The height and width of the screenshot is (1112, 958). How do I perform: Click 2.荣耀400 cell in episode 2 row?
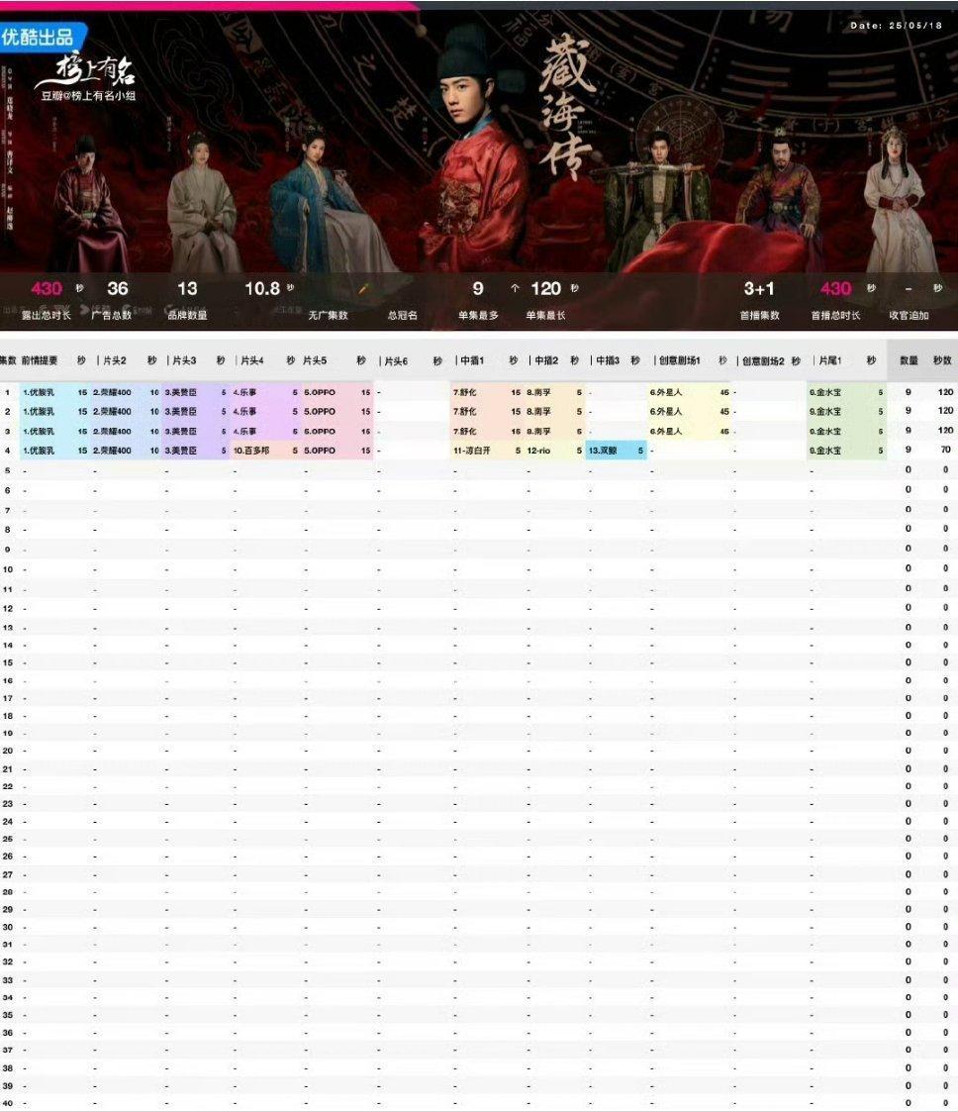tap(112, 411)
